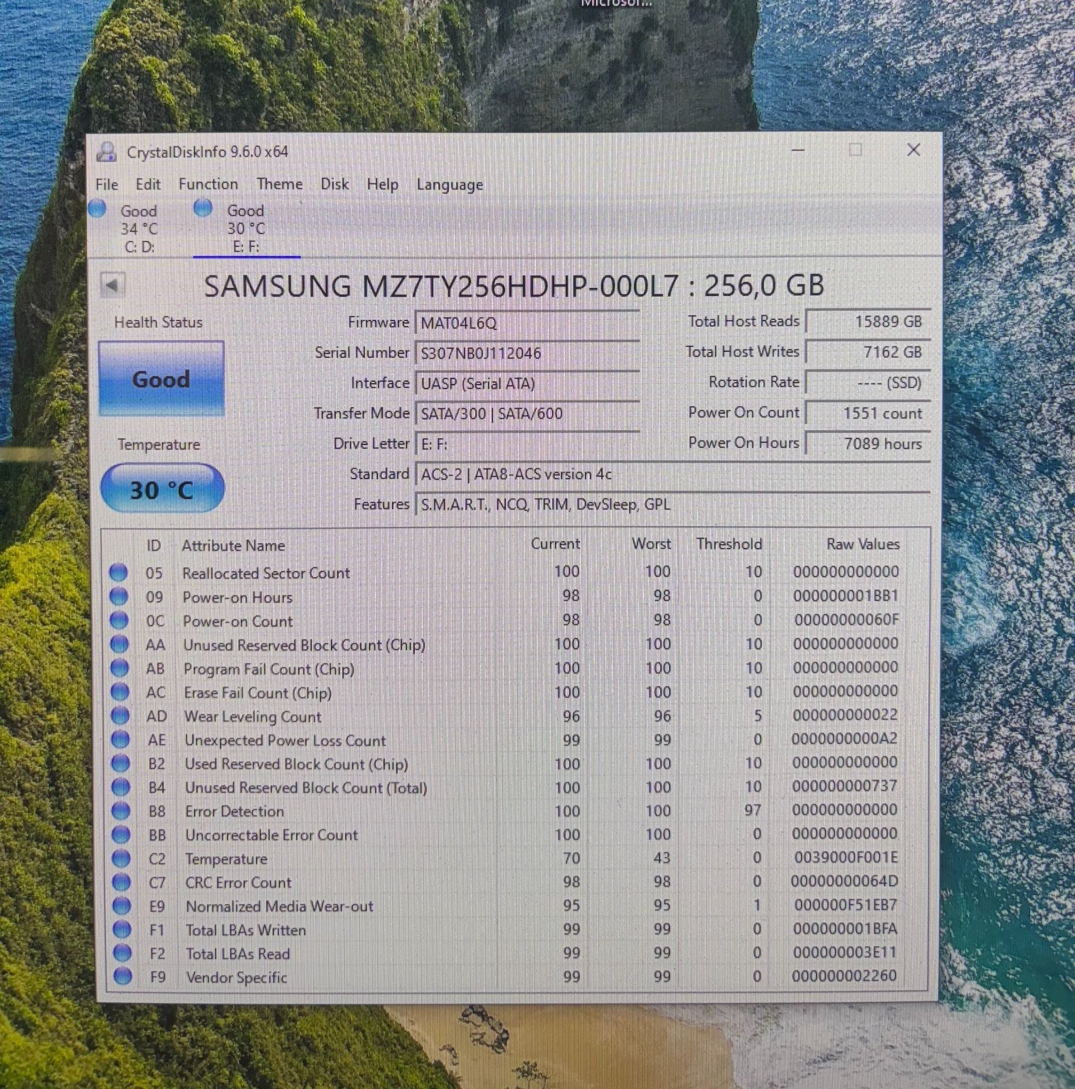Select the status dot for CRC Error Count
The image size is (1075, 1089).
[x=122, y=882]
